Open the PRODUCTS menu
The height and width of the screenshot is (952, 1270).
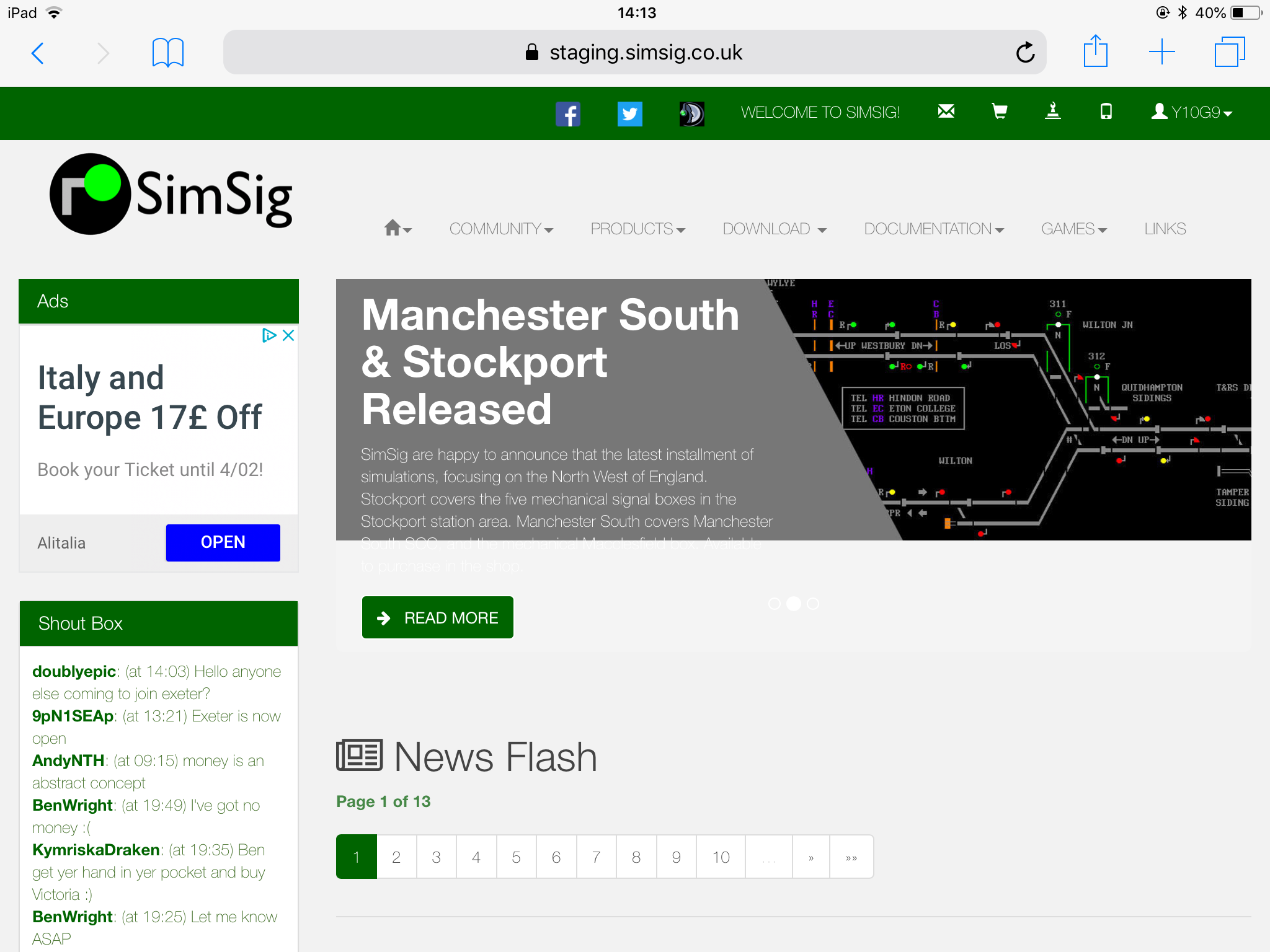(637, 229)
